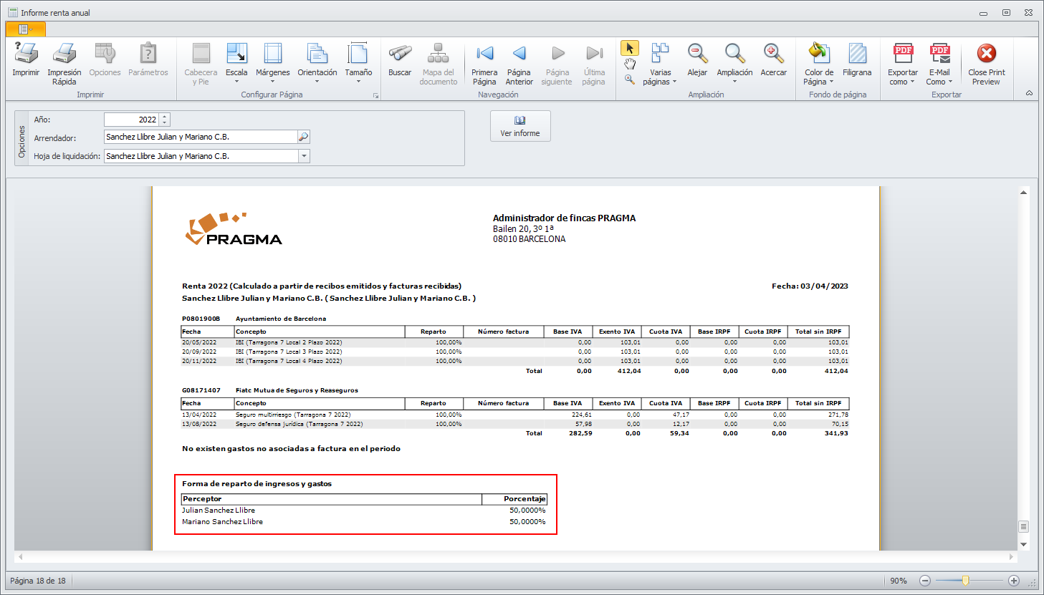
Task: Go to Primera Página
Action: [484, 54]
